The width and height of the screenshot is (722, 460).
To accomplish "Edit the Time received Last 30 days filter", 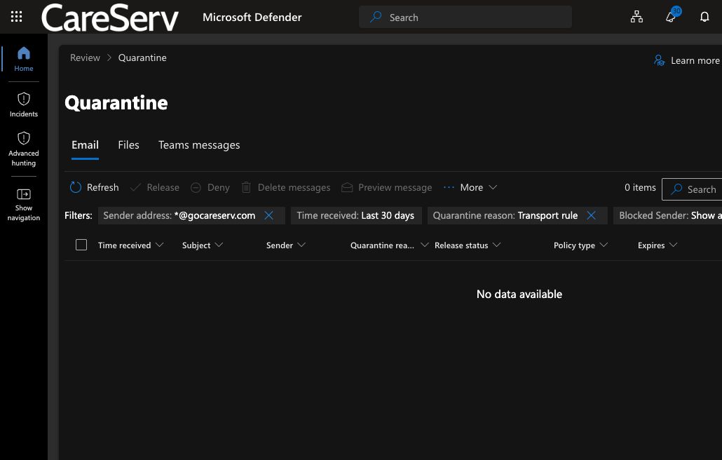I will (x=356, y=215).
